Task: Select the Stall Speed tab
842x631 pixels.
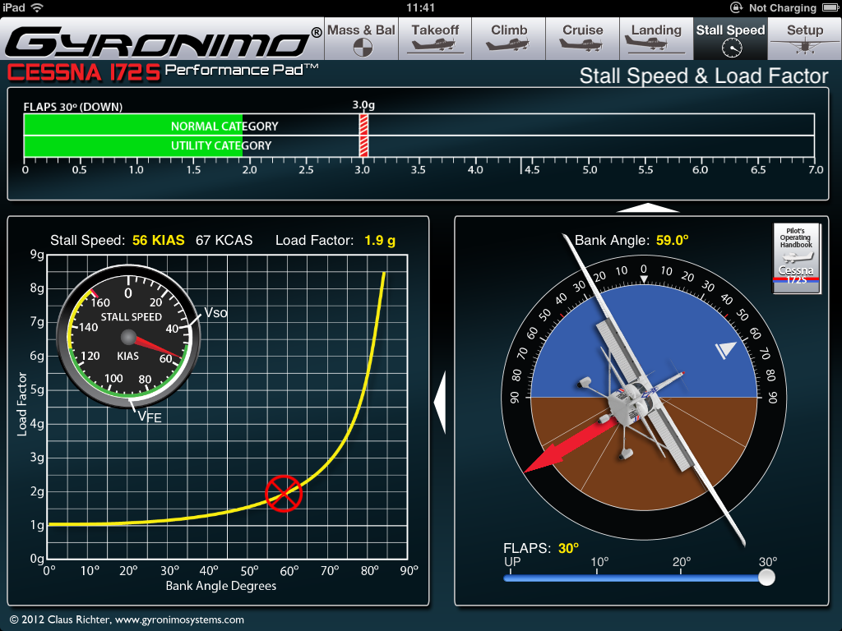Action: point(730,39)
